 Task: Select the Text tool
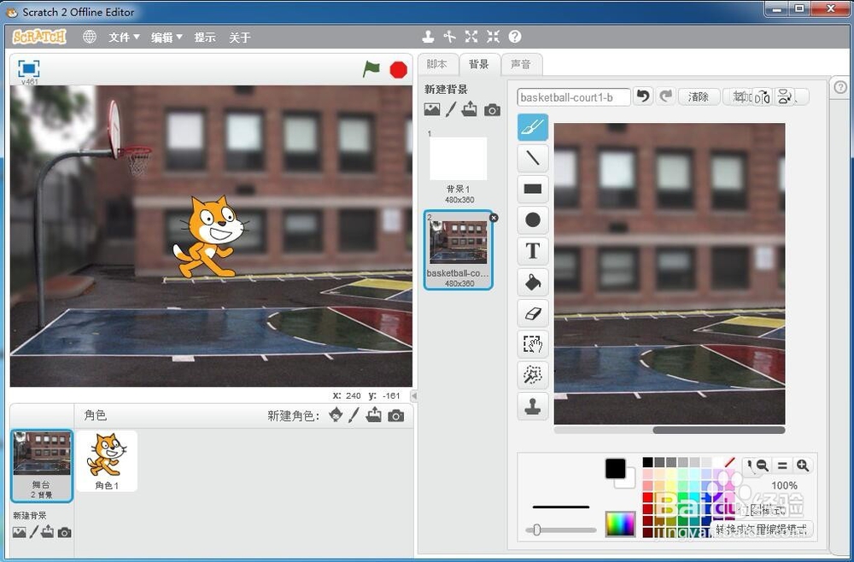click(x=532, y=251)
